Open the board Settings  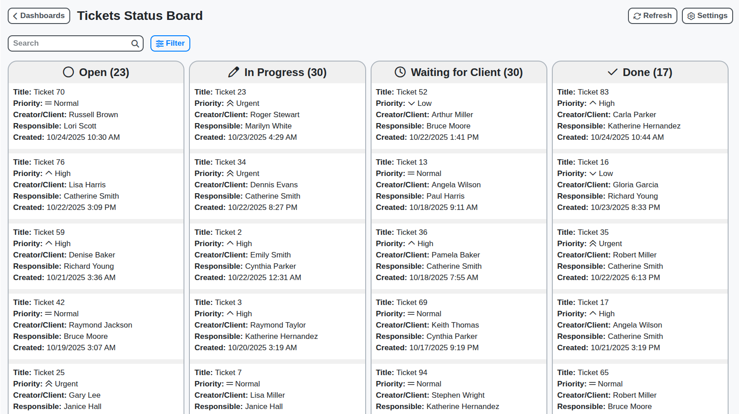pos(707,15)
